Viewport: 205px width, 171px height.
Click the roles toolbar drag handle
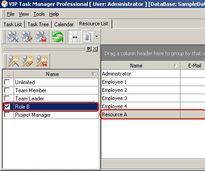pos(5,61)
